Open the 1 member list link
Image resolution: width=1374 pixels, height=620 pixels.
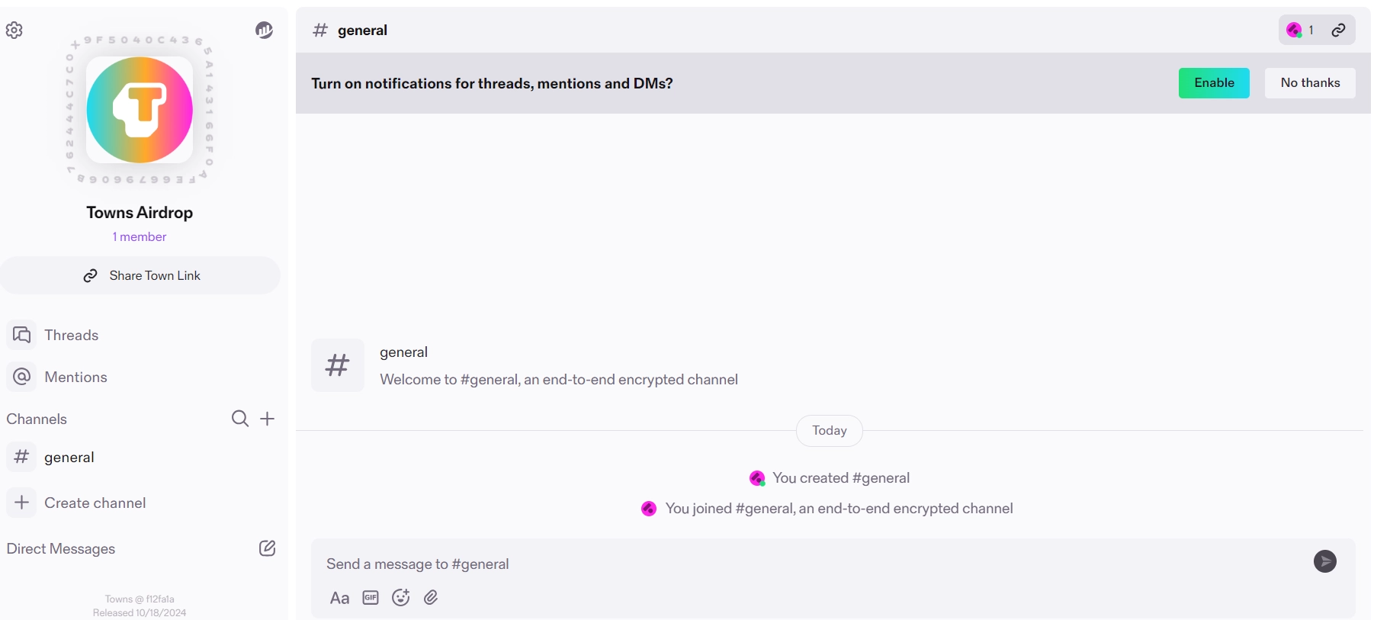(x=140, y=237)
